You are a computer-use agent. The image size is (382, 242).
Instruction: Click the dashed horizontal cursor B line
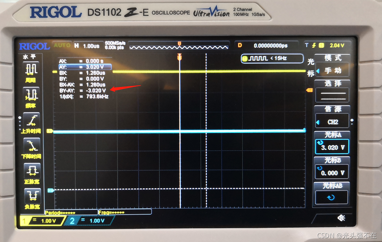180,189
